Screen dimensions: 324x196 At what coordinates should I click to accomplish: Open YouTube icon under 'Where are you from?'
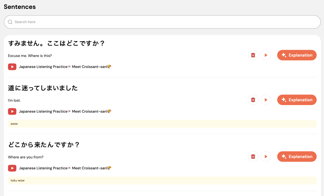pos(12,168)
